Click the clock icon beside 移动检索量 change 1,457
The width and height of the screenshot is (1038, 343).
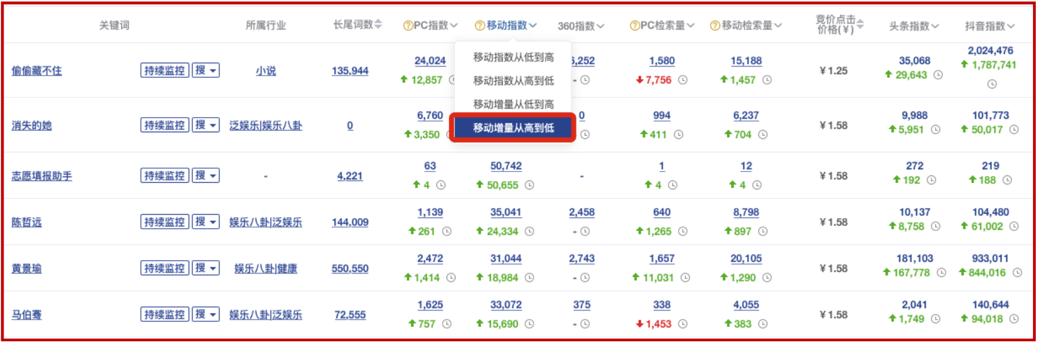[x=767, y=80]
